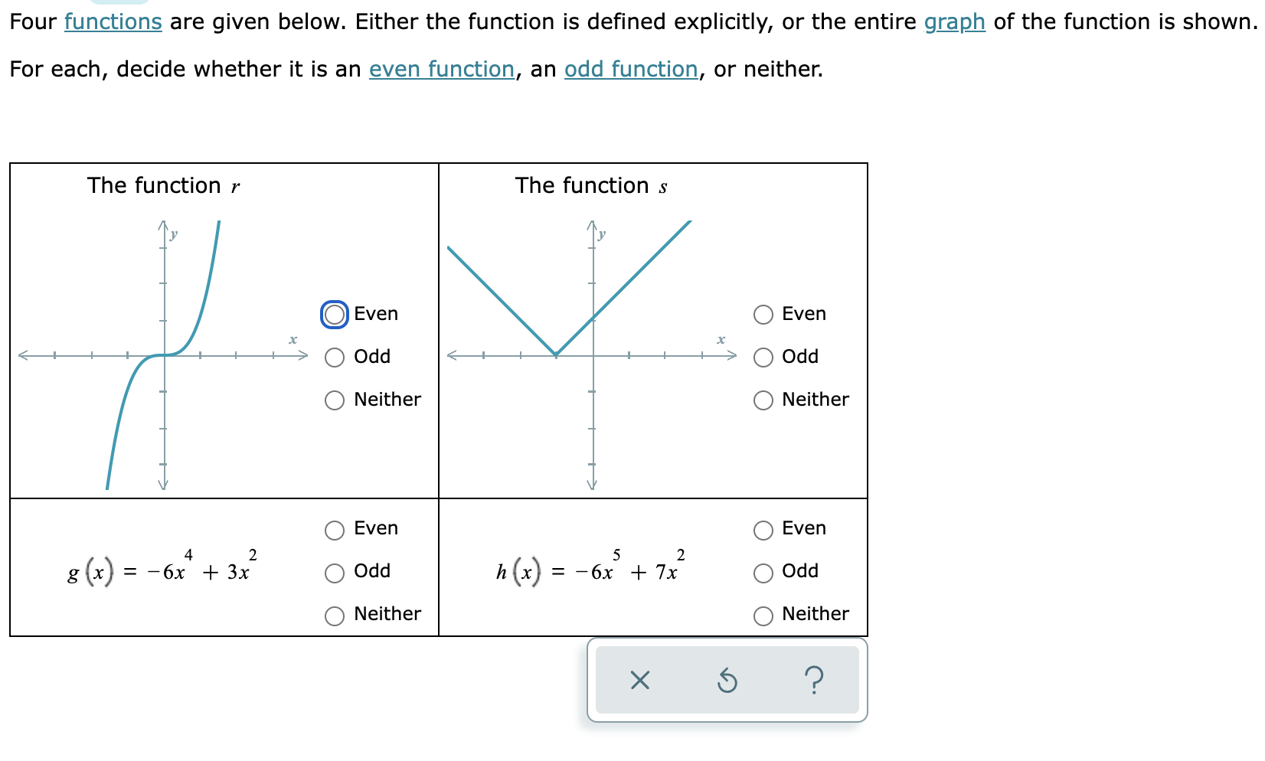Select Odd for g(x)
This screenshot has width=1265, height=761.
coord(333,572)
